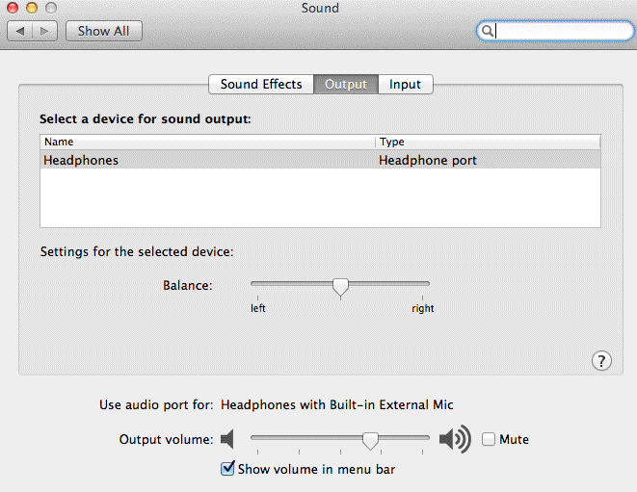Screen dimensions: 637x492
Task: Click the back navigation arrow
Action: tap(20, 31)
